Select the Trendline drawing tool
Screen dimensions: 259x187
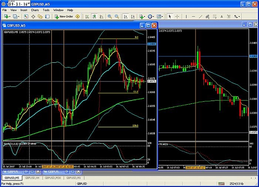[x=200, y=17]
